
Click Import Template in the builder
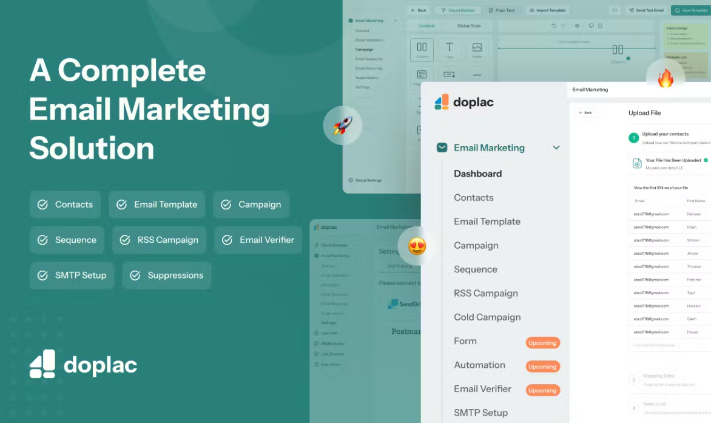click(x=547, y=10)
